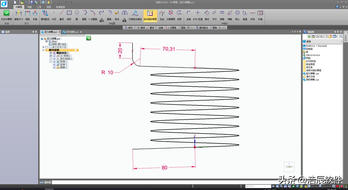Open OneDrive - Personal in 特征库 list
The image size is (348, 190).
click(315, 46)
